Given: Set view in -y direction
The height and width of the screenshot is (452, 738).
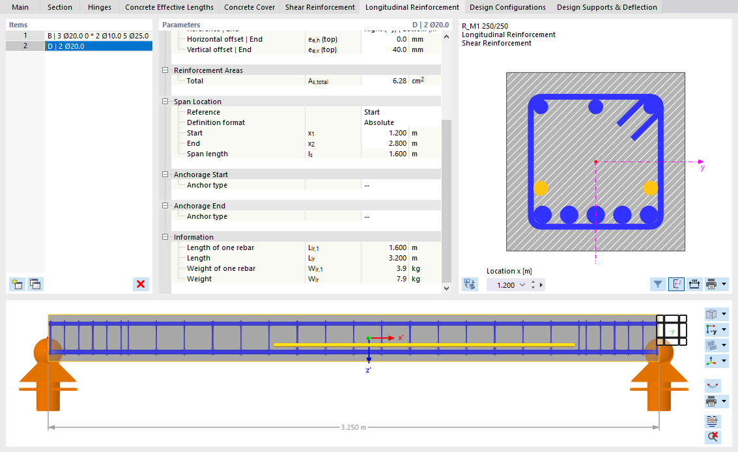Looking at the screenshot, I should [x=712, y=330].
